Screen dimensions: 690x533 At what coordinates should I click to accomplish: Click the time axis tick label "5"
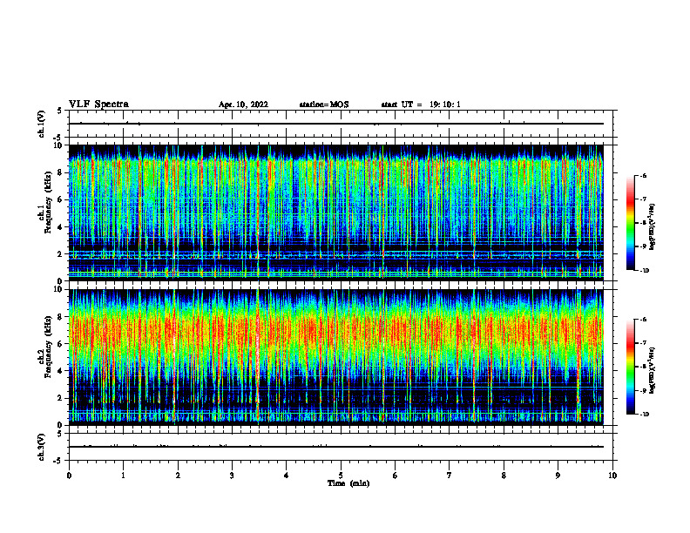tap(341, 476)
